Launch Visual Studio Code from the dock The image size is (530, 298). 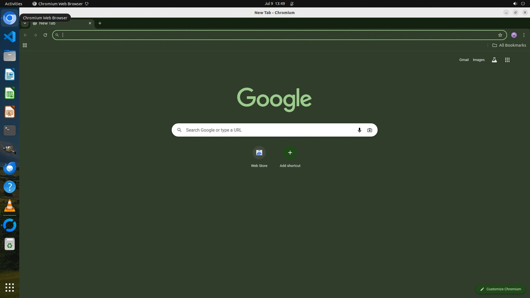tap(10, 37)
